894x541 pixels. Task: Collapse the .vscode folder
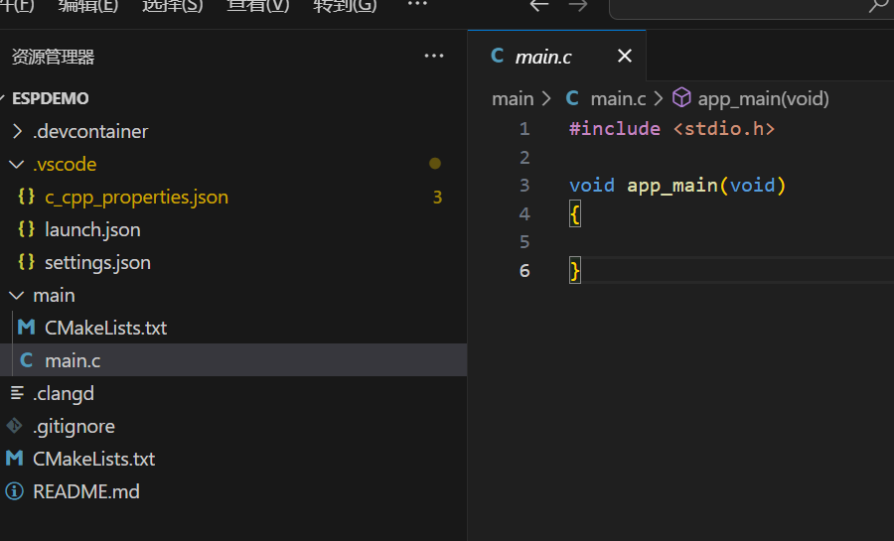17,165
